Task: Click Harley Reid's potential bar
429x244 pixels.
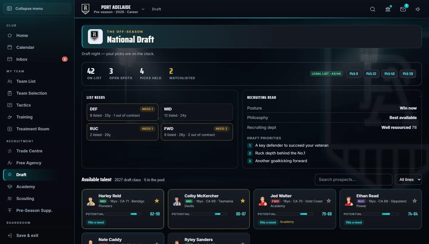Action: (123, 214)
